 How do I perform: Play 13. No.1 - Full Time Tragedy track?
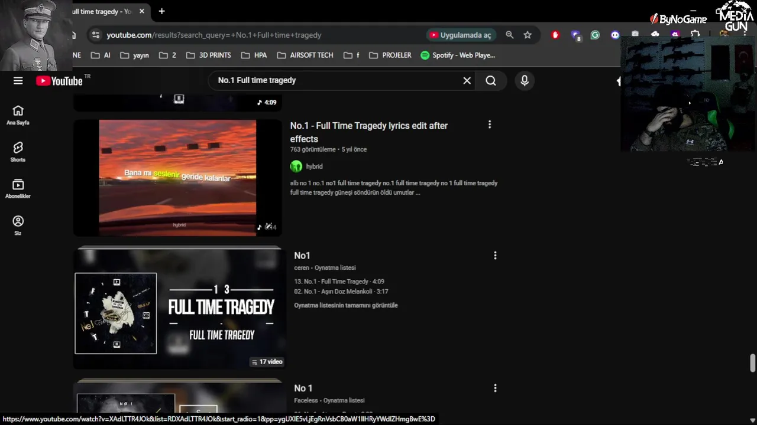(x=339, y=282)
